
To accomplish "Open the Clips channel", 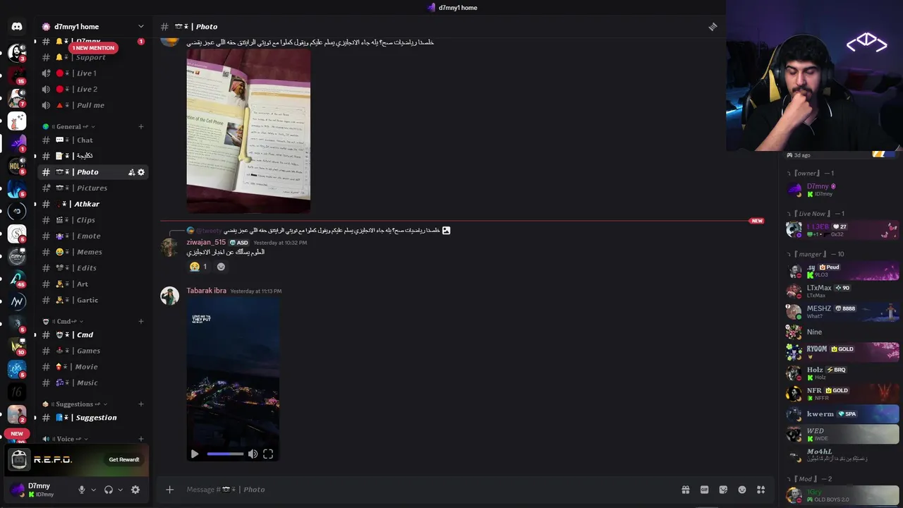I will coord(93,220).
